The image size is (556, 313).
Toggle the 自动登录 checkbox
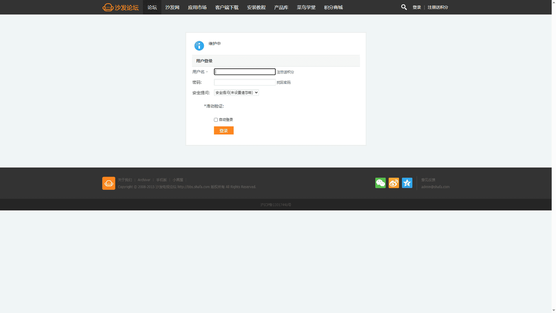click(x=216, y=120)
